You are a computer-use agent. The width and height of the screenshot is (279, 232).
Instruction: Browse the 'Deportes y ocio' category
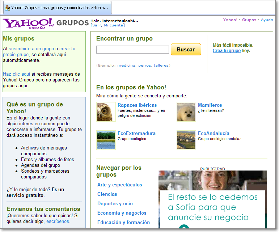coord(115,204)
